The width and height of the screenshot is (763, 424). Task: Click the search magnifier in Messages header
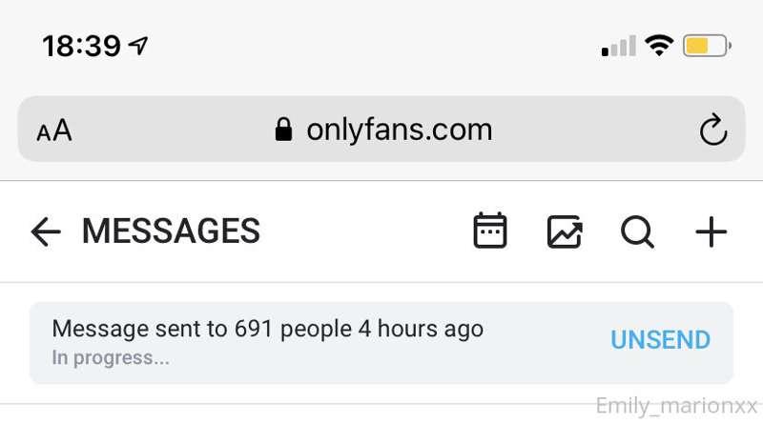point(637,232)
